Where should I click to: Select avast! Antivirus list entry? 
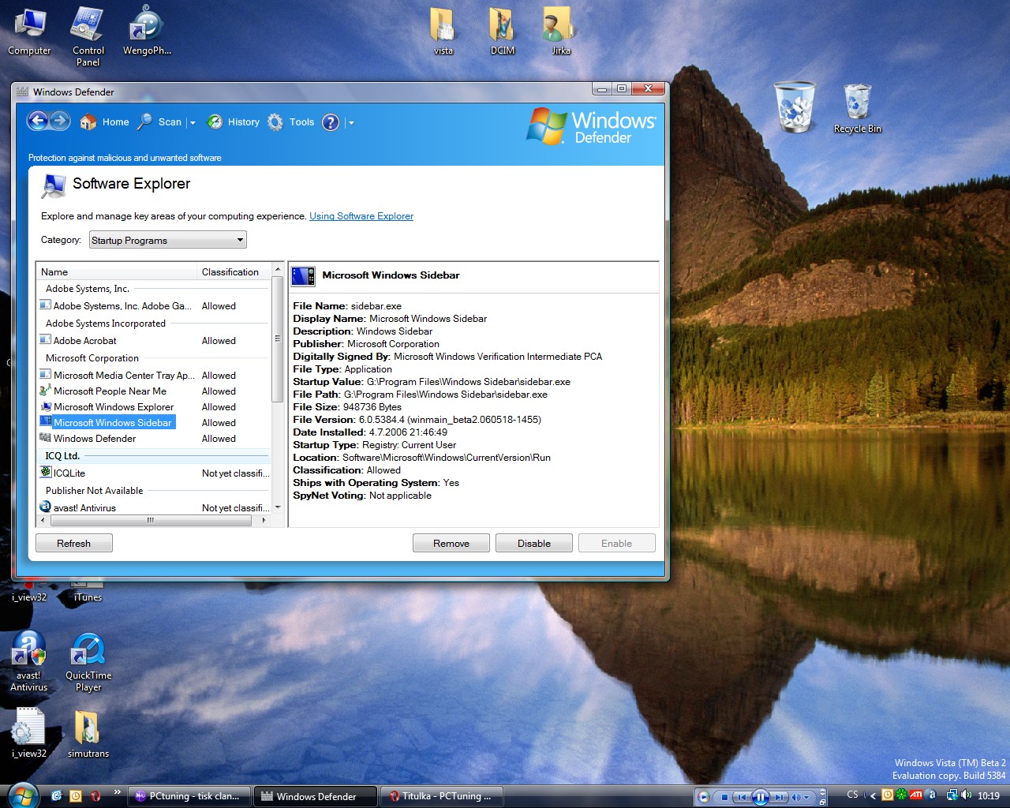[154, 507]
